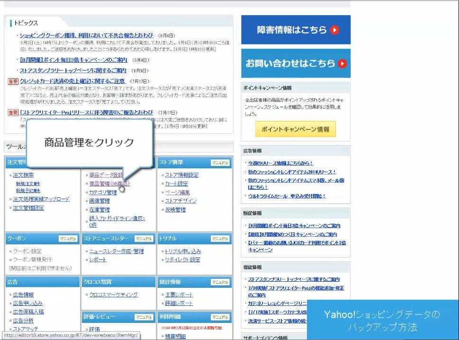Open the 精算明細 link
The width and height of the screenshot is (459, 340).
pyautogui.click(x=175, y=336)
